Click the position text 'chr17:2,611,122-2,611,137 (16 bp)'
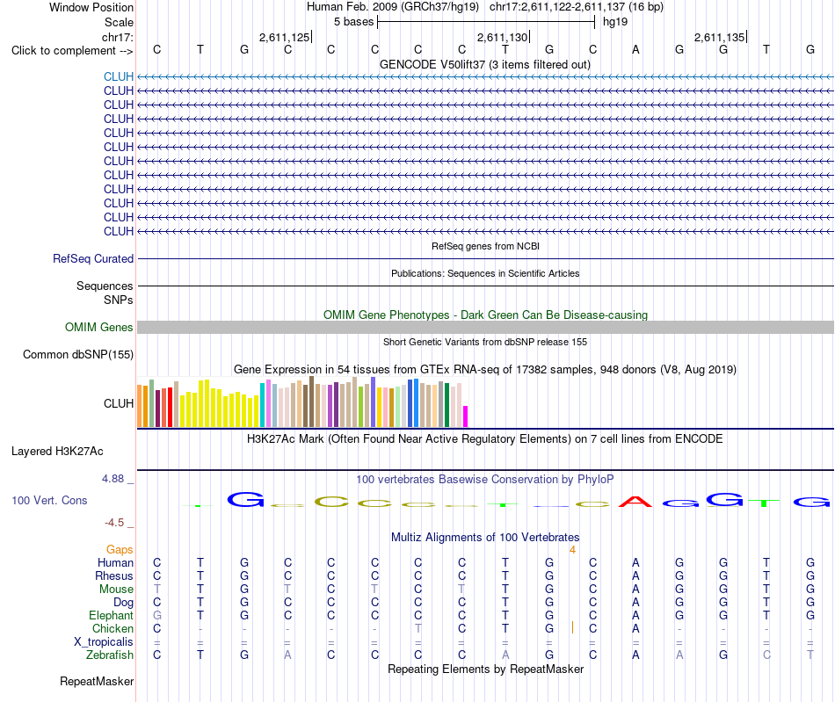Image resolution: width=835 pixels, height=702 pixels. 577,7
